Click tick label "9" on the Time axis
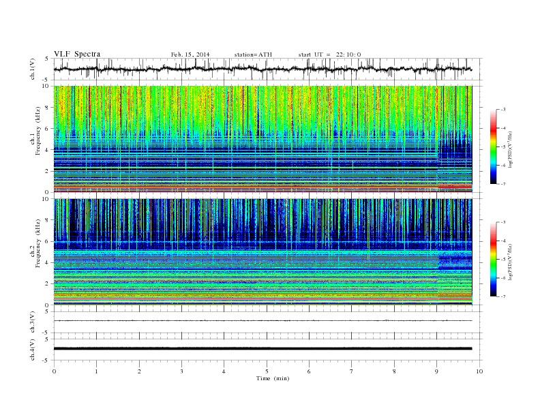Screen dimensions: 540x417 436,371
